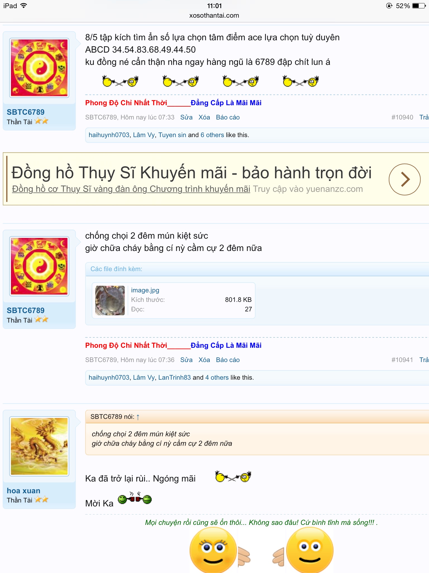The height and width of the screenshot is (573, 429).
Task: Report post #10940 with Báo cáo
Action: pos(228,117)
